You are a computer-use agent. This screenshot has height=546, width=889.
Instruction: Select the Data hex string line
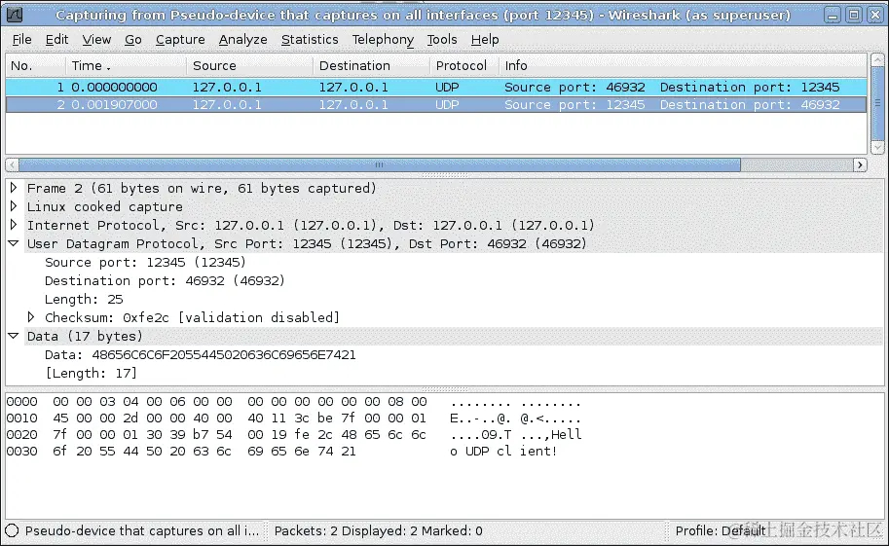tap(201, 354)
